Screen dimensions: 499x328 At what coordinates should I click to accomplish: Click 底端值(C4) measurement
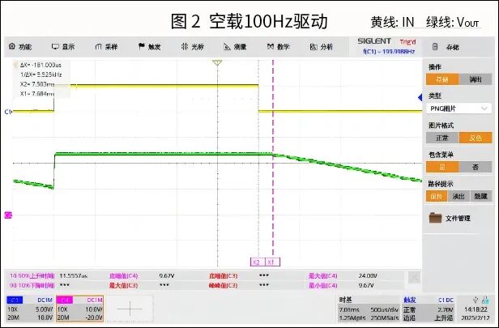(x=123, y=276)
